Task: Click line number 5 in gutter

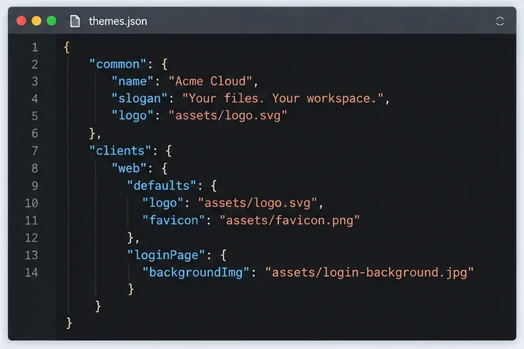Action: point(35,117)
